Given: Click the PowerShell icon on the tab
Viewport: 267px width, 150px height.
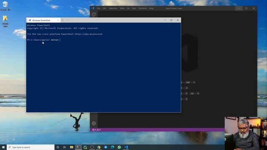Looking at the screenshot, I should pos(30,20).
